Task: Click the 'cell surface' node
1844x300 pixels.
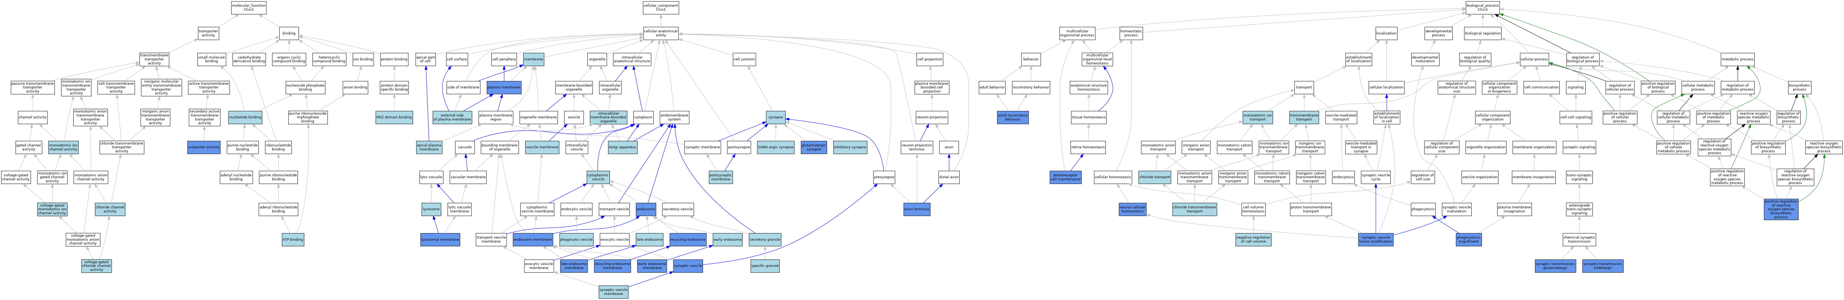Action: pos(457,59)
